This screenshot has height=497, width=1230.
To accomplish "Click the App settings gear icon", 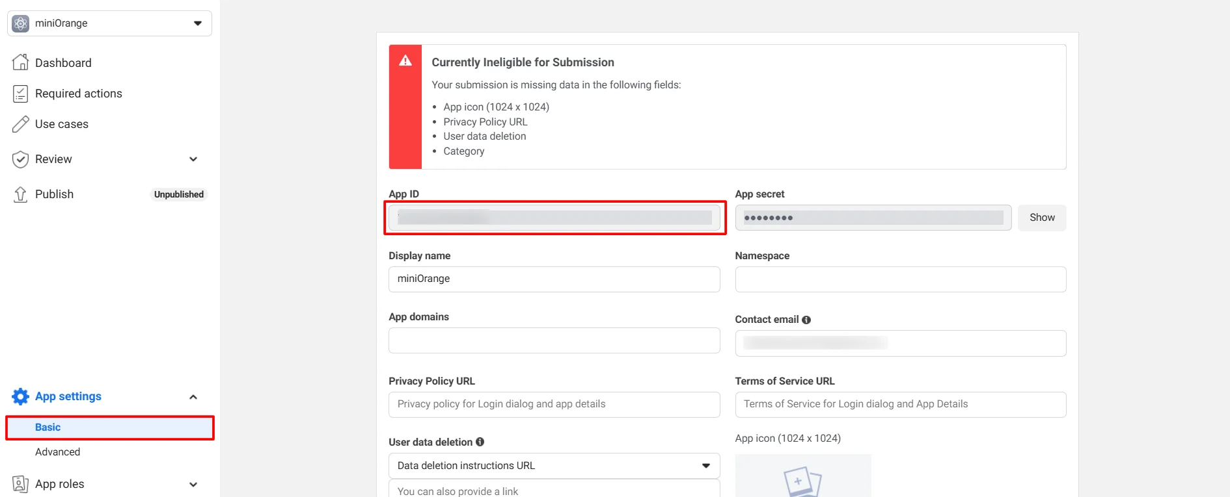I will pos(21,396).
